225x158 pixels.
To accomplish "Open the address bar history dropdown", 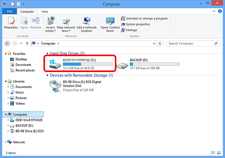I will (x=154, y=43).
